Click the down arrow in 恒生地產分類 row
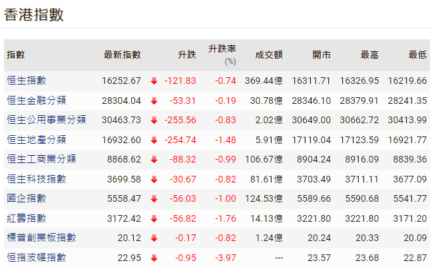 154,140
